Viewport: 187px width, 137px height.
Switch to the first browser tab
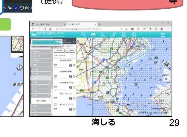(x=51, y=25)
